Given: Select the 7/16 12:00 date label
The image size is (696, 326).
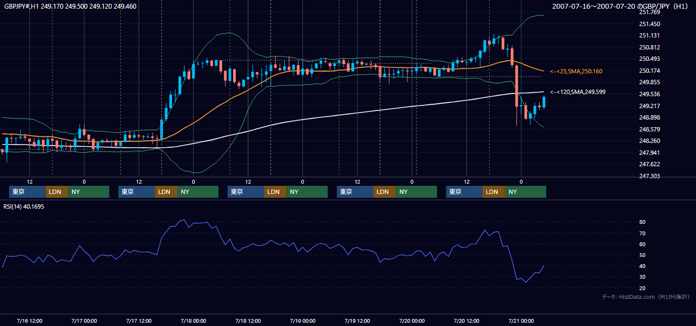Looking at the screenshot, I should point(29,321).
